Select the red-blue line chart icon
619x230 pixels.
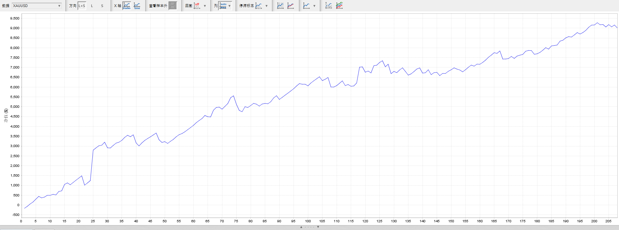[x=290, y=6]
